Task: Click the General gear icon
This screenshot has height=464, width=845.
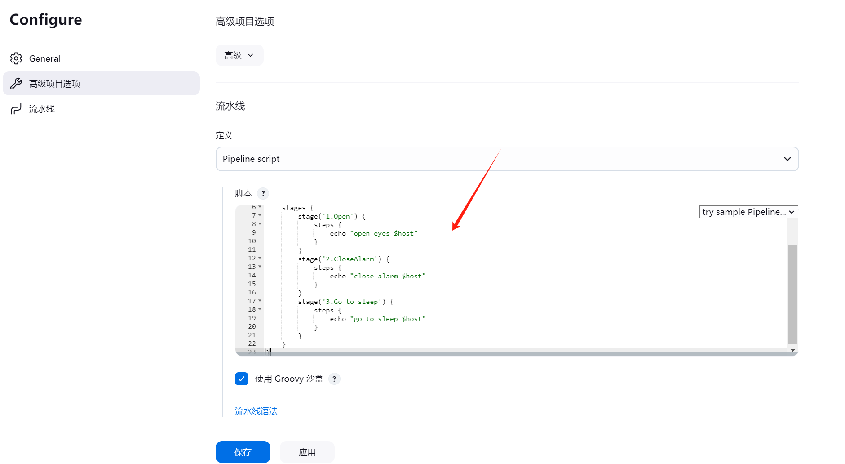Action: (x=16, y=58)
